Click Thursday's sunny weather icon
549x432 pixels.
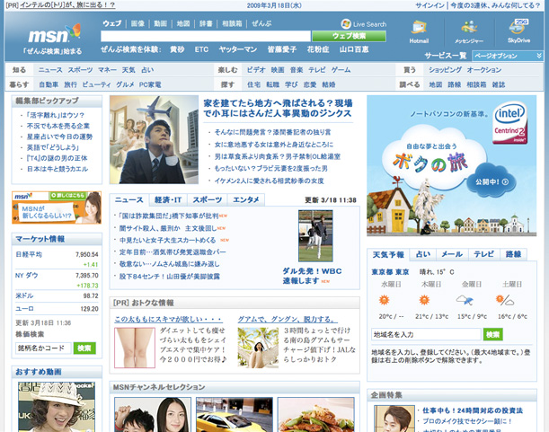coord(424,300)
